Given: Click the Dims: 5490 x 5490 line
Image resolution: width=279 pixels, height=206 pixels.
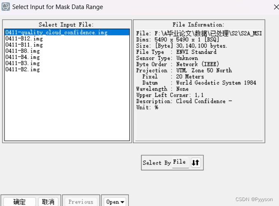Looking at the screenshot, I should tap(177, 39).
